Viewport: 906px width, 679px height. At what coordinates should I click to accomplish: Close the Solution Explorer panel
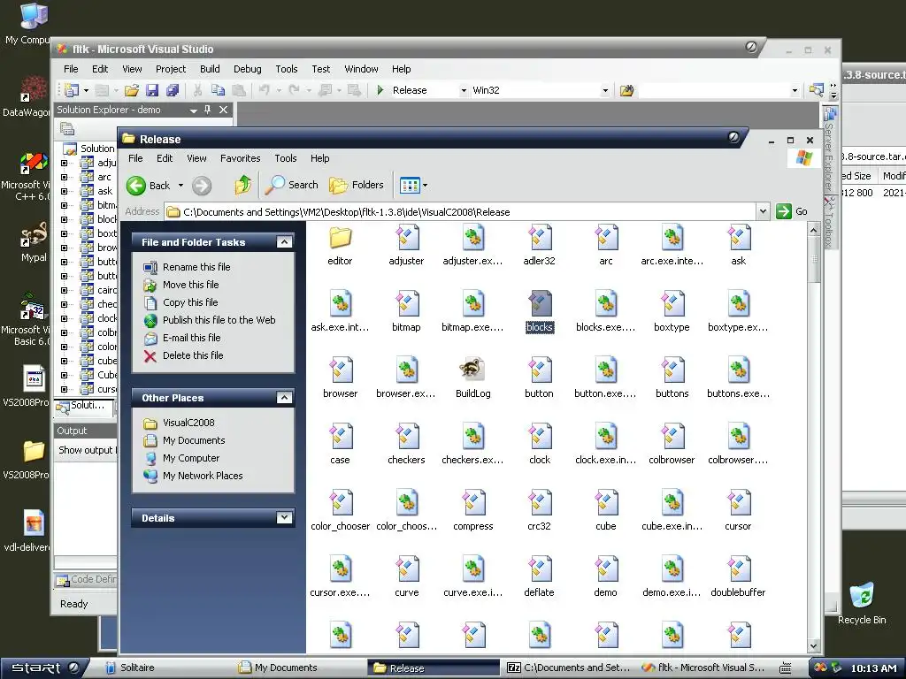(223, 110)
